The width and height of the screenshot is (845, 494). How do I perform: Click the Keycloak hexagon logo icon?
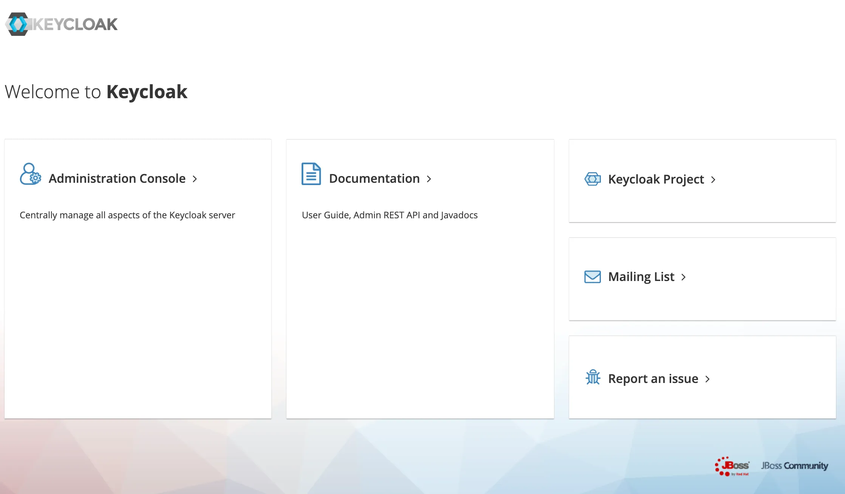click(x=17, y=24)
